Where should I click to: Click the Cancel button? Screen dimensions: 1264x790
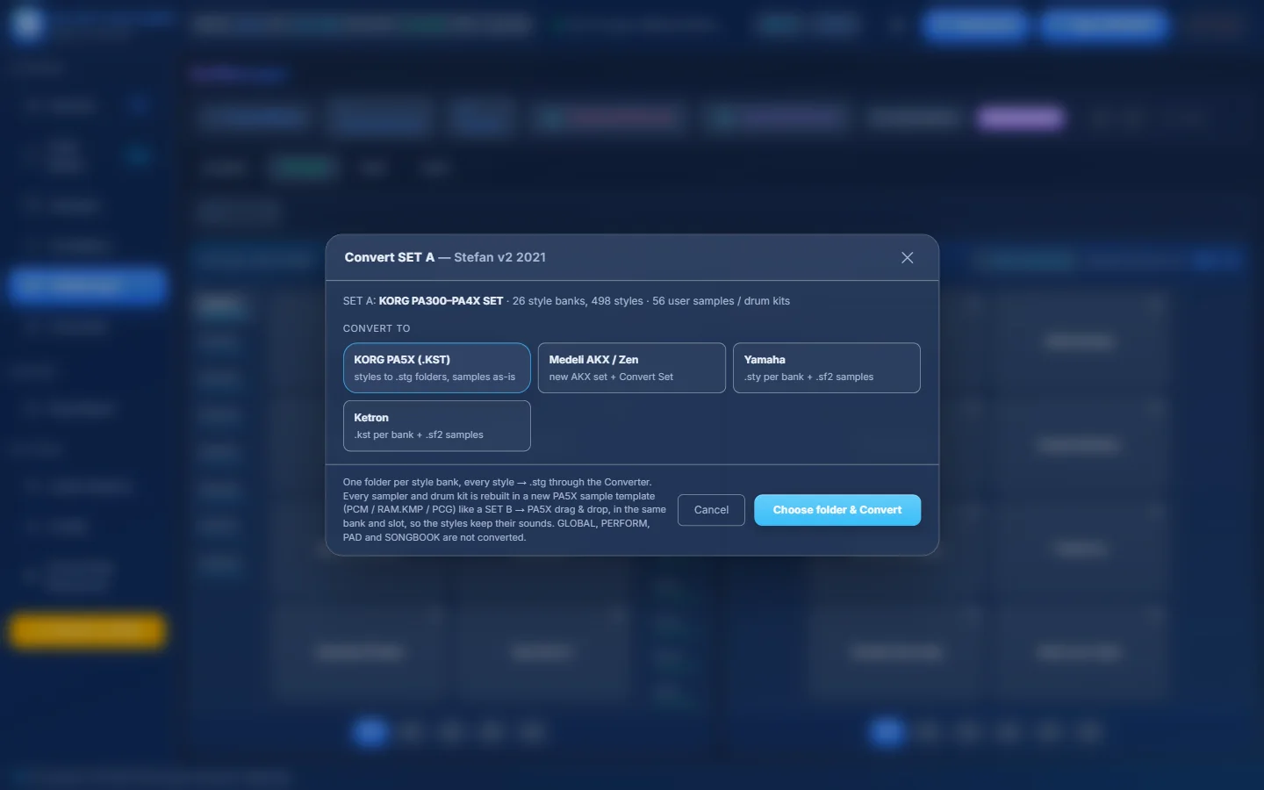[x=711, y=510]
